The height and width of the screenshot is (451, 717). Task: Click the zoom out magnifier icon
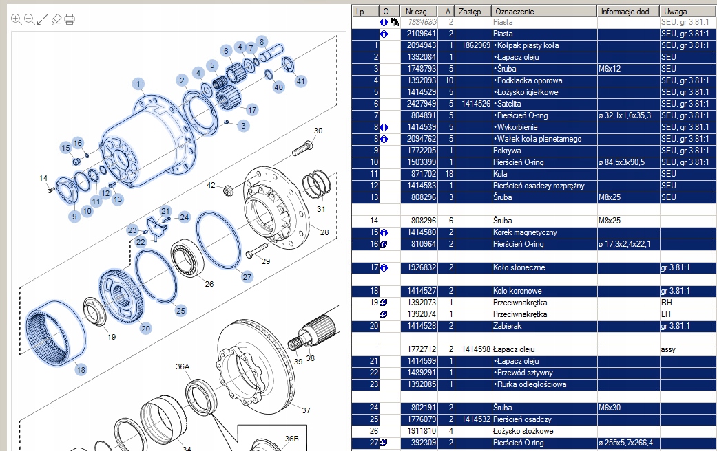(29, 19)
